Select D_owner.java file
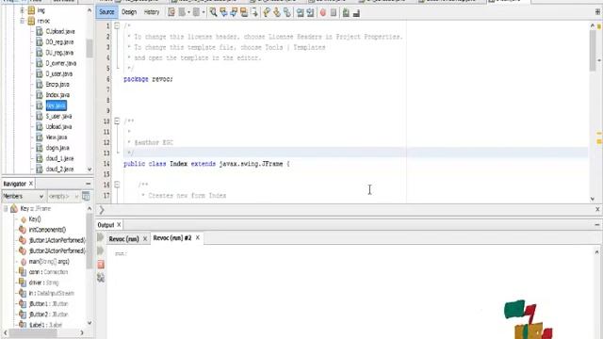 (x=60, y=63)
